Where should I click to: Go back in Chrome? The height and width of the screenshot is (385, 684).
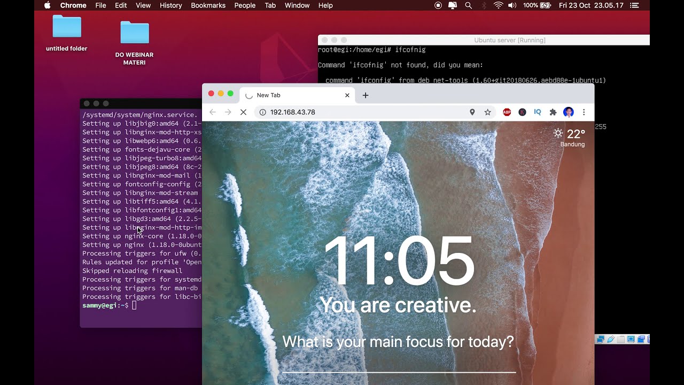pyautogui.click(x=213, y=112)
